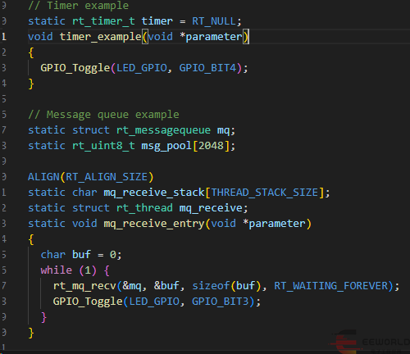Click the 2048 array size value

click(211, 146)
